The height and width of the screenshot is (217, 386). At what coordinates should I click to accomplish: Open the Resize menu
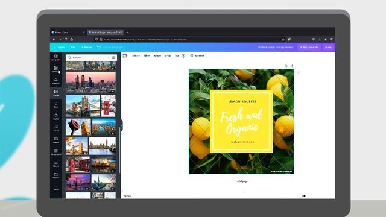[86, 47]
